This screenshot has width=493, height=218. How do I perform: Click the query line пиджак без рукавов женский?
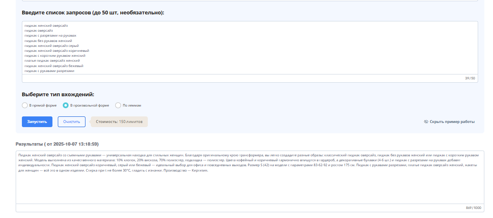(48, 41)
